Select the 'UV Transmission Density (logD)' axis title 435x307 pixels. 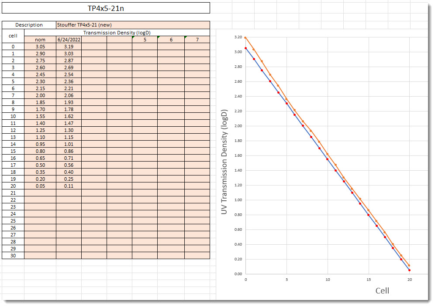click(x=224, y=162)
